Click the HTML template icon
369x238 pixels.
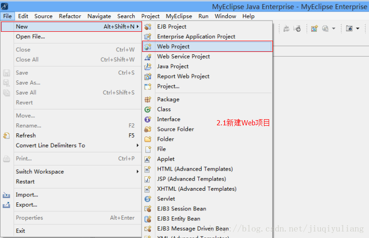coord(148,169)
